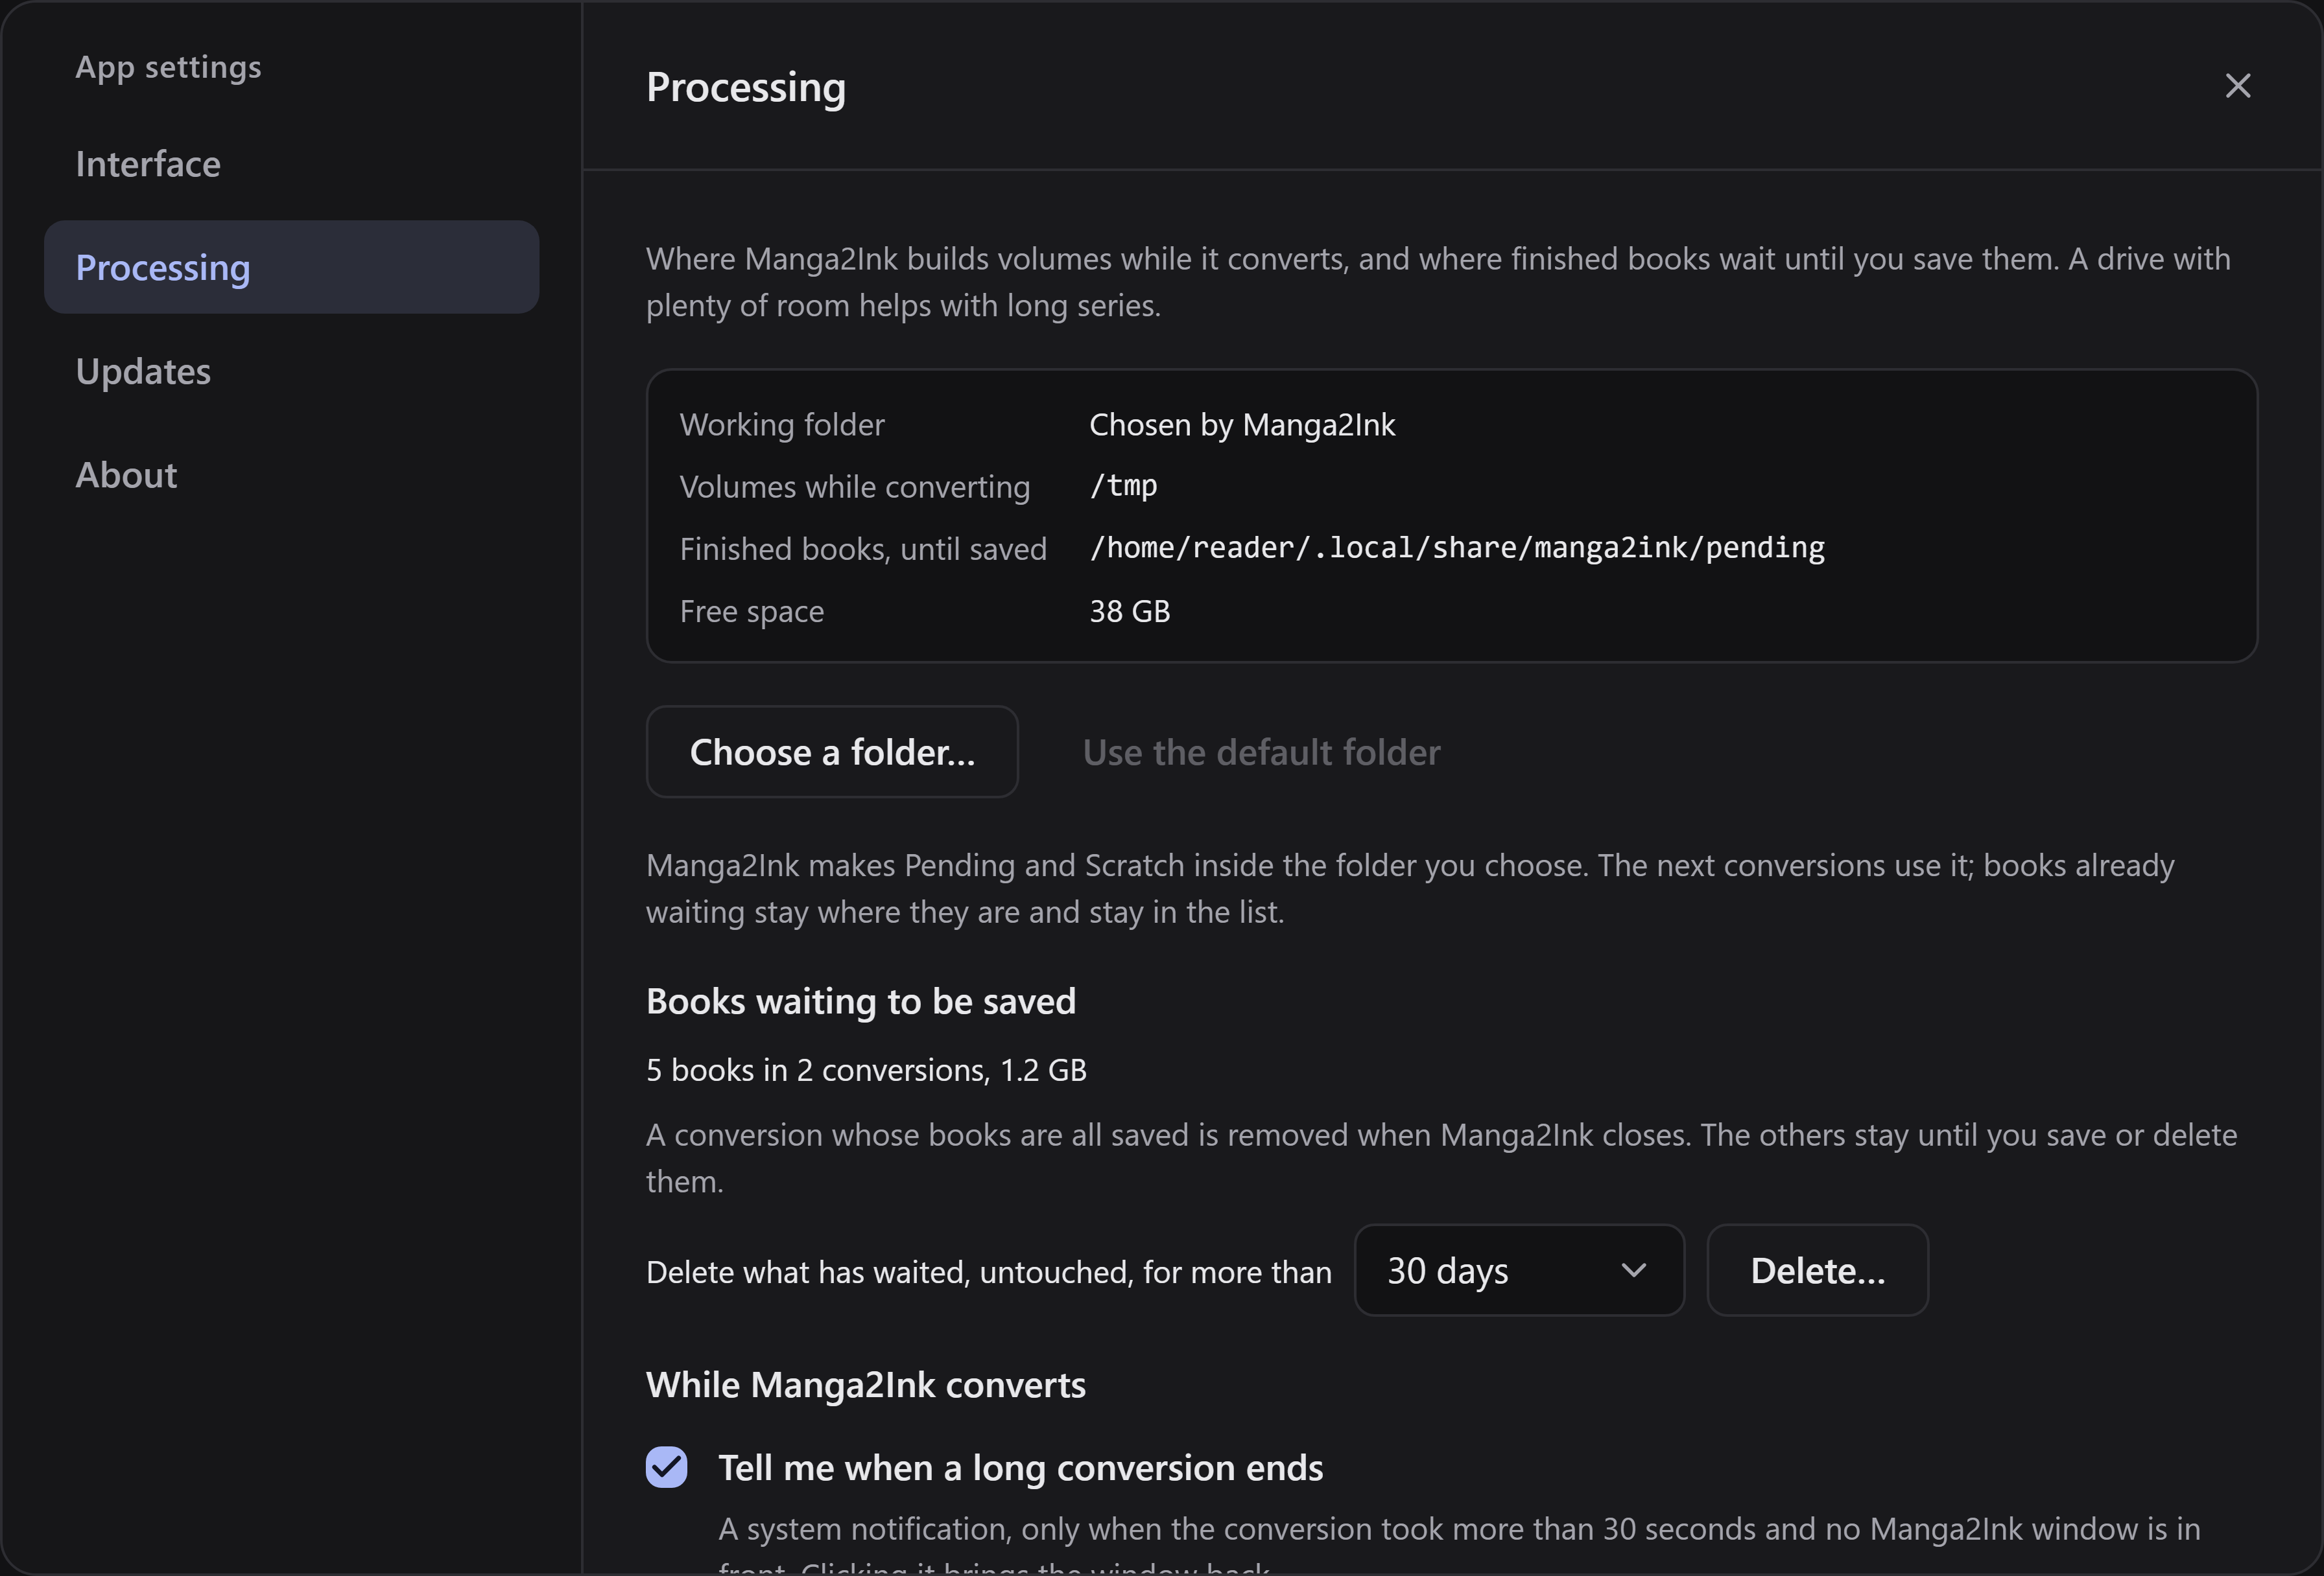The height and width of the screenshot is (1576, 2324).
Task: Click the Volumes while converting label
Action: (855, 487)
